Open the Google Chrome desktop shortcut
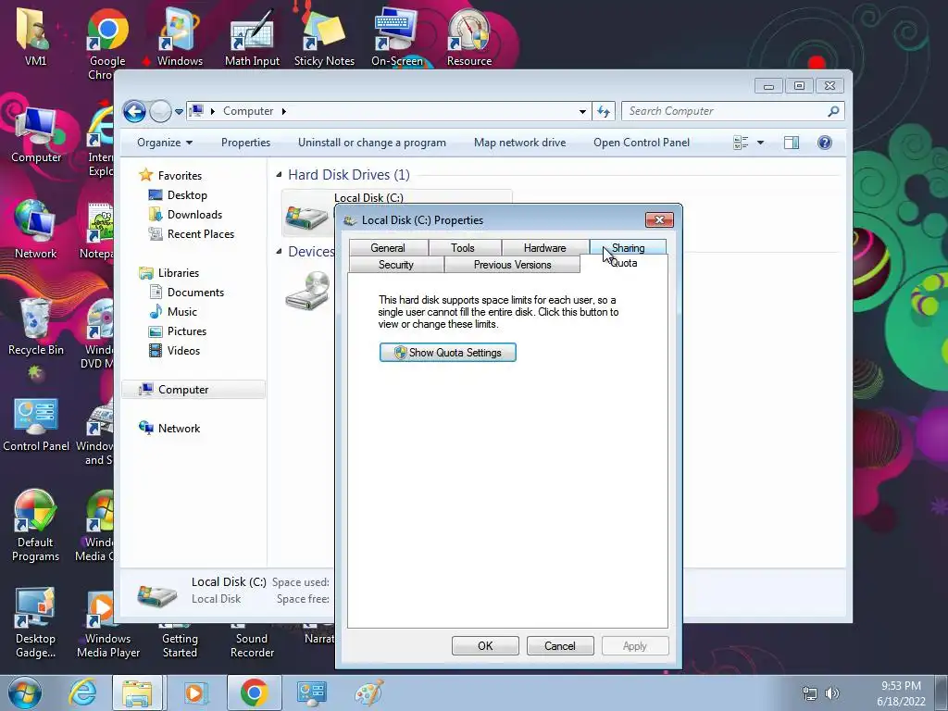Screen dimensions: 948x711 pyautogui.click(x=107, y=43)
